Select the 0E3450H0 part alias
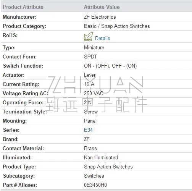This screenshot has height=191, width=192. 95,185
